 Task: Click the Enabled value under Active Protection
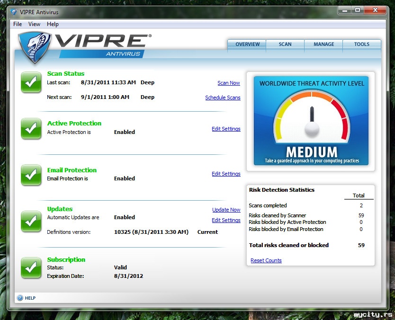pos(125,132)
